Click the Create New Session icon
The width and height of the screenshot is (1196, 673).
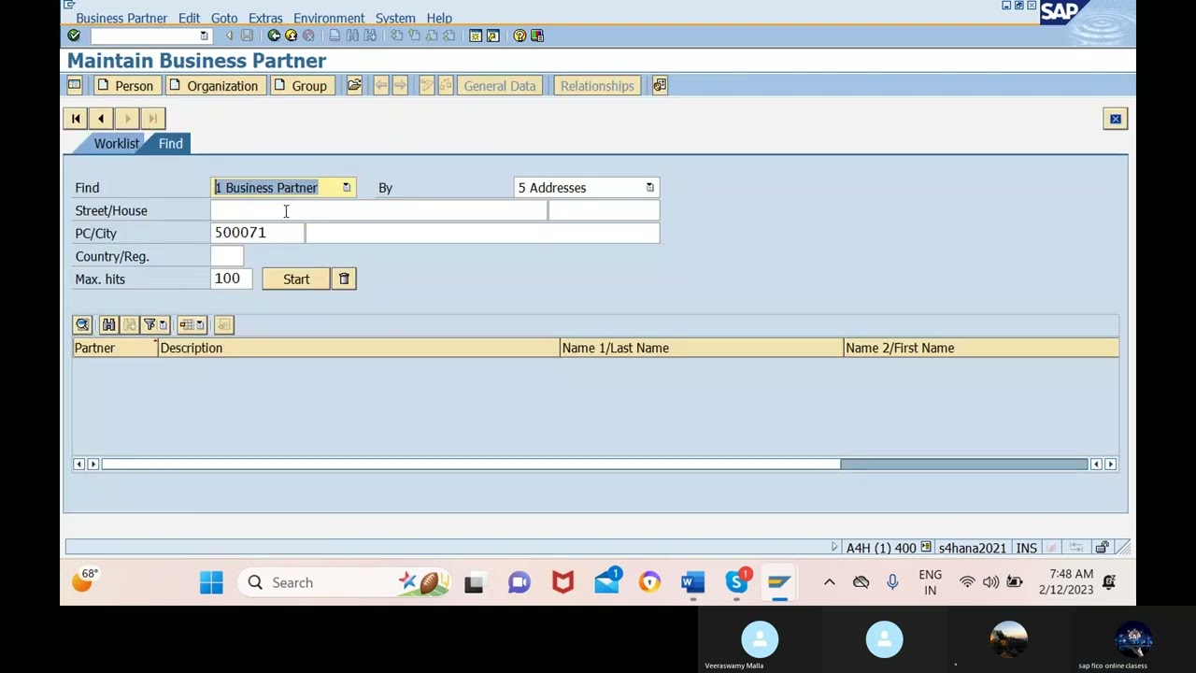(476, 36)
